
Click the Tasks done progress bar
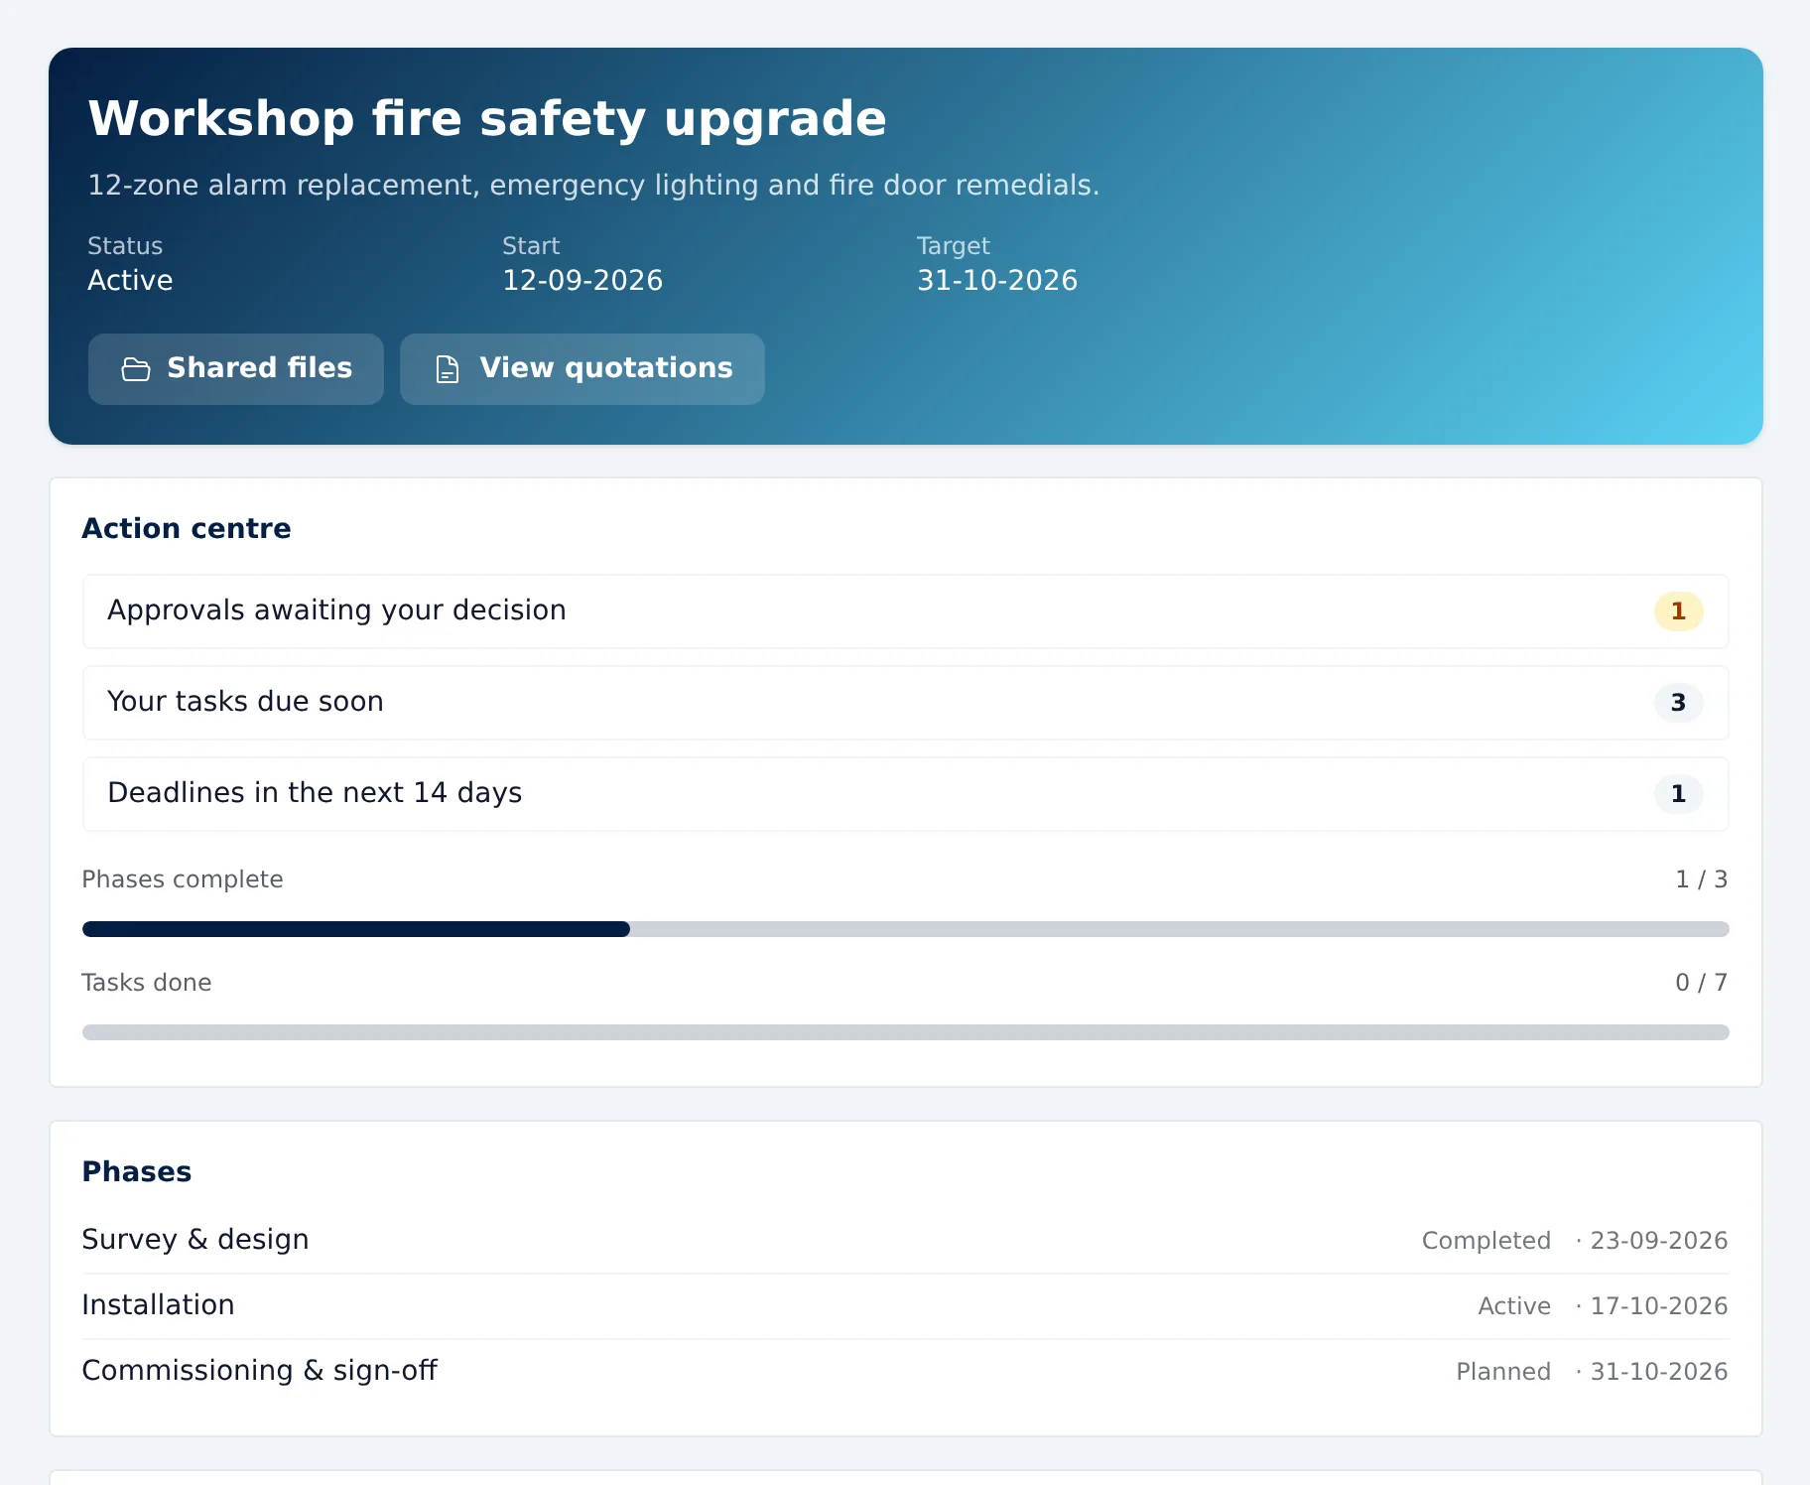(x=905, y=1032)
